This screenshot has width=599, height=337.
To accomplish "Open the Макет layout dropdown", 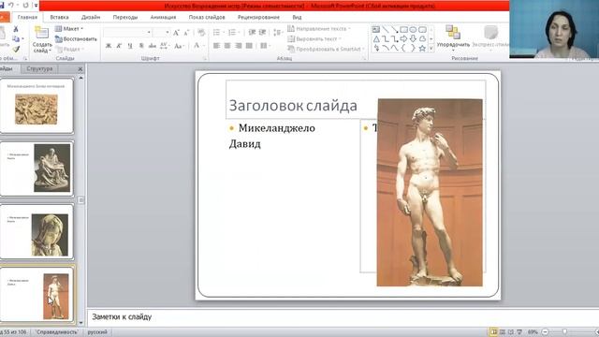I will click(x=68, y=29).
